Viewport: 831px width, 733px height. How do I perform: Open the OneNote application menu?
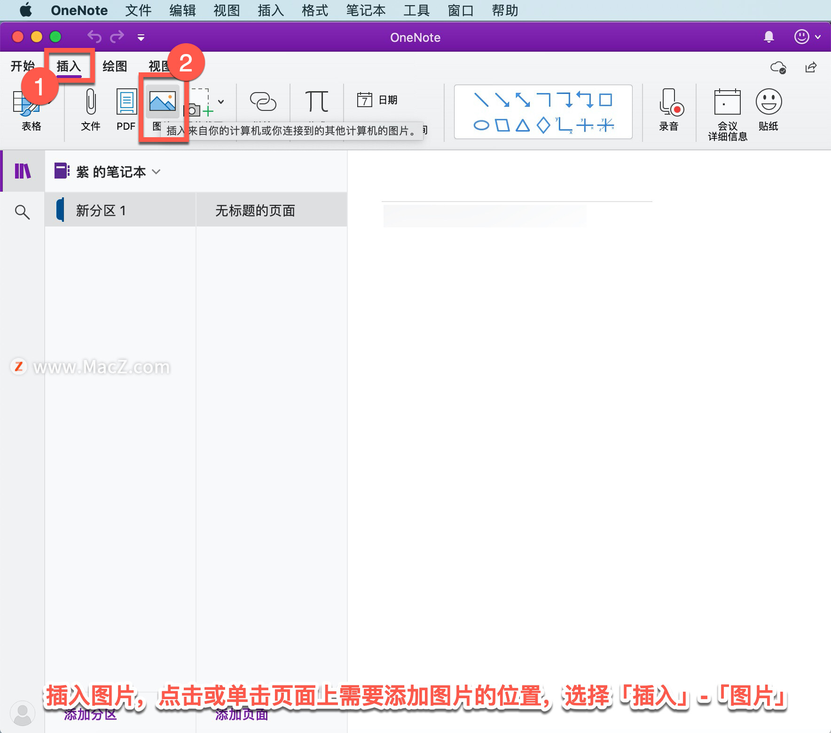79,10
